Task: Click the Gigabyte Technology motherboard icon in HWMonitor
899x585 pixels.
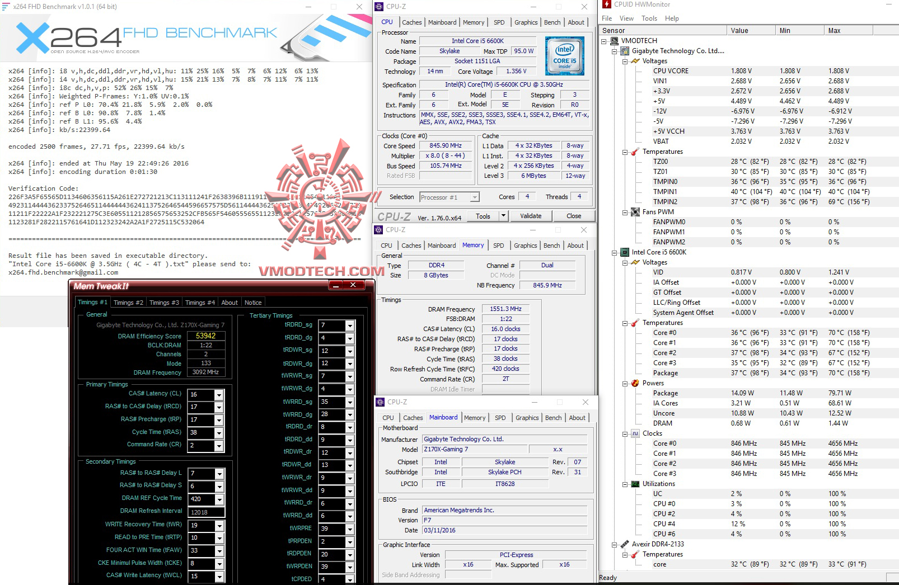Action: pyautogui.click(x=625, y=51)
